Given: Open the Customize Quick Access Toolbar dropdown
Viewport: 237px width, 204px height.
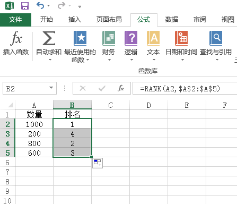Looking at the screenshot, I should pyautogui.click(x=80, y=6).
